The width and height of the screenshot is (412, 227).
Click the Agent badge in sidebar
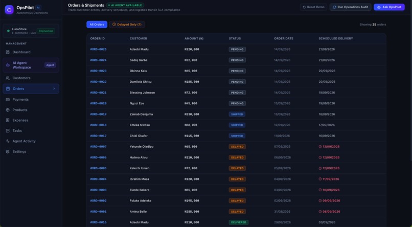pyautogui.click(x=50, y=65)
